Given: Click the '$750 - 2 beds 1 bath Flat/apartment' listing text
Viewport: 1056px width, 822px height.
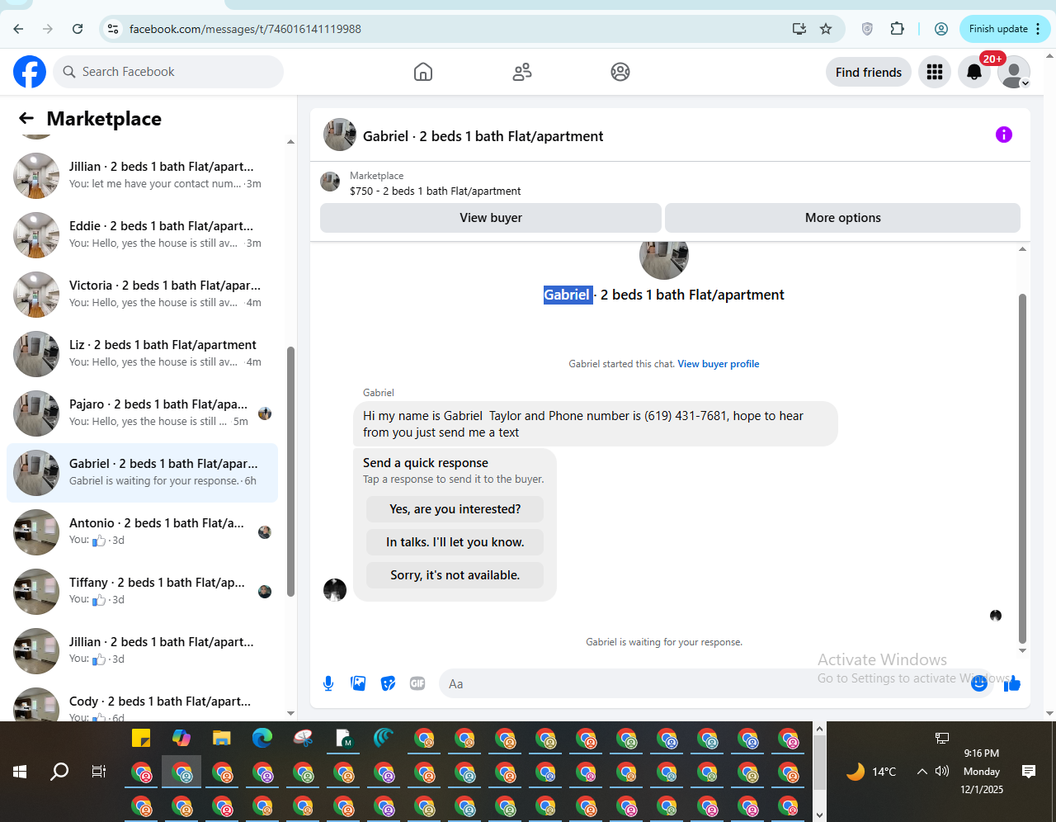Looking at the screenshot, I should point(436,191).
